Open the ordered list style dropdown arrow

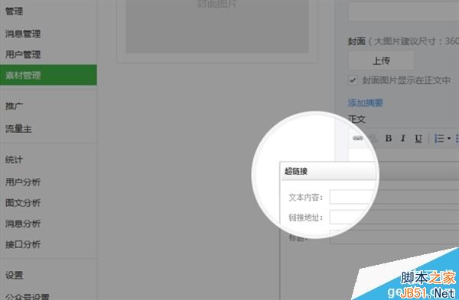click(449, 138)
